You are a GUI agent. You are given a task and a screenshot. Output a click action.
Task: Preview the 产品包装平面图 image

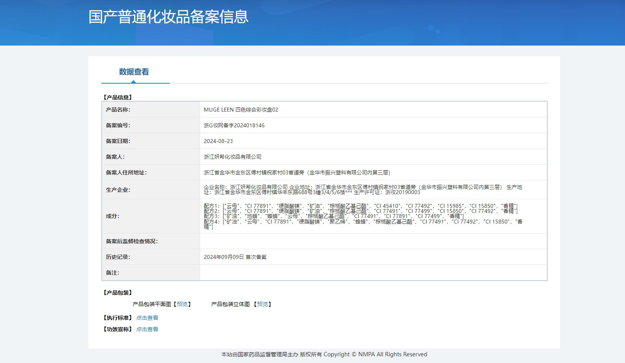182,304
